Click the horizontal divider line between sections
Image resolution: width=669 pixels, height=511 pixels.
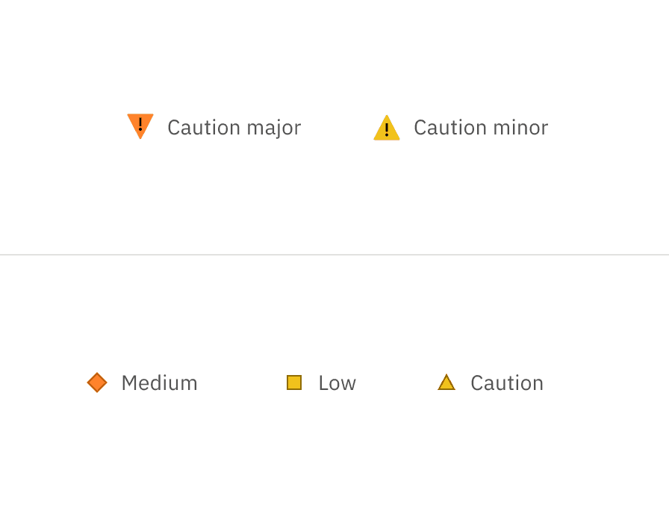[x=334, y=255]
